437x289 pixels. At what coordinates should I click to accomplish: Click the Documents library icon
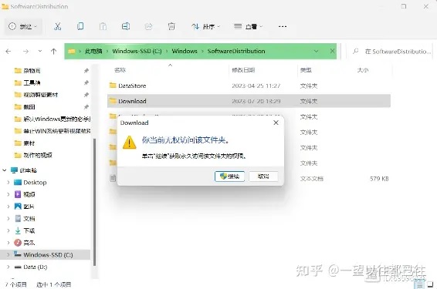tap(18, 218)
